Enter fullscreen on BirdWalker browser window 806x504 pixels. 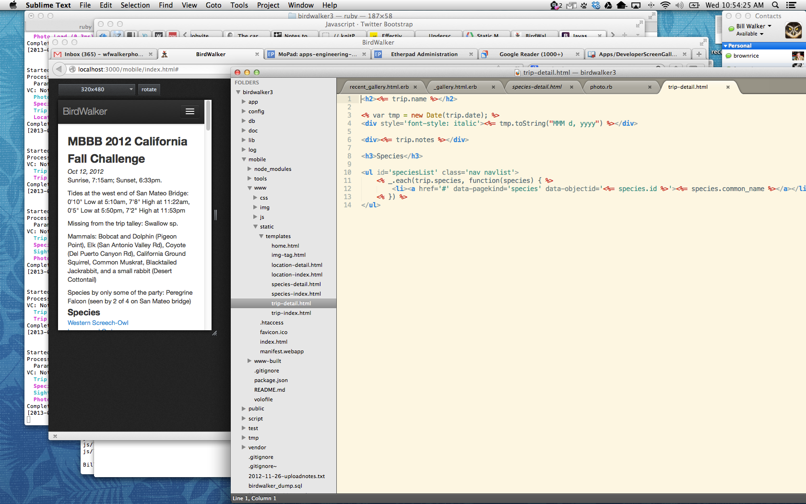click(703, 42)
